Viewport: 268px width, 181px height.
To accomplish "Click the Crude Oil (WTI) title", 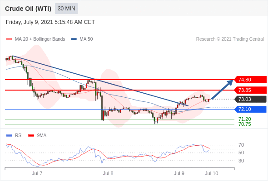I will tap(28, 9).
